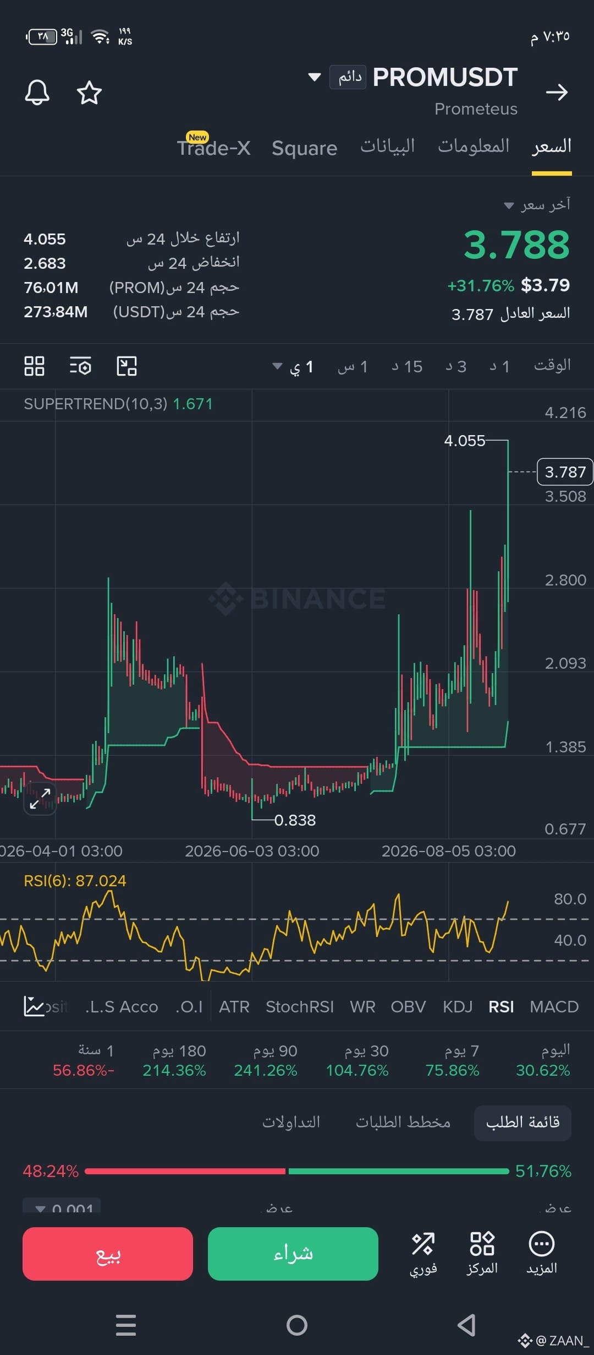Screen dimensions: 594x1355
Task: Tap the buy/sell ratio bar
Action: click(297, 1171)
